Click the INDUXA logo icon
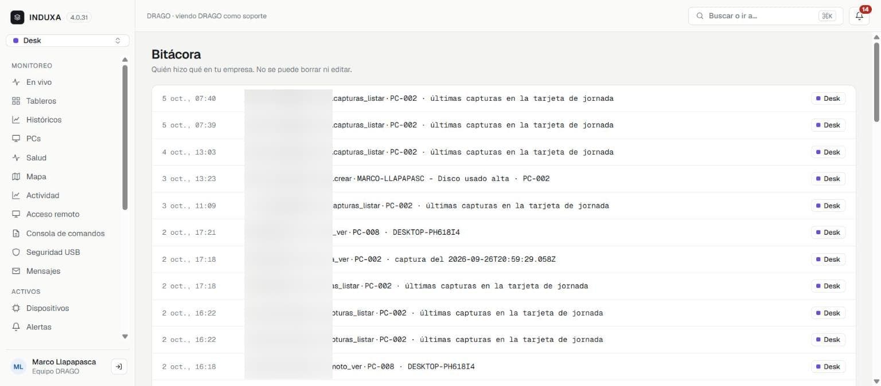Image resolution: width=881 pixels, height=386 pixels. (18, 17)
